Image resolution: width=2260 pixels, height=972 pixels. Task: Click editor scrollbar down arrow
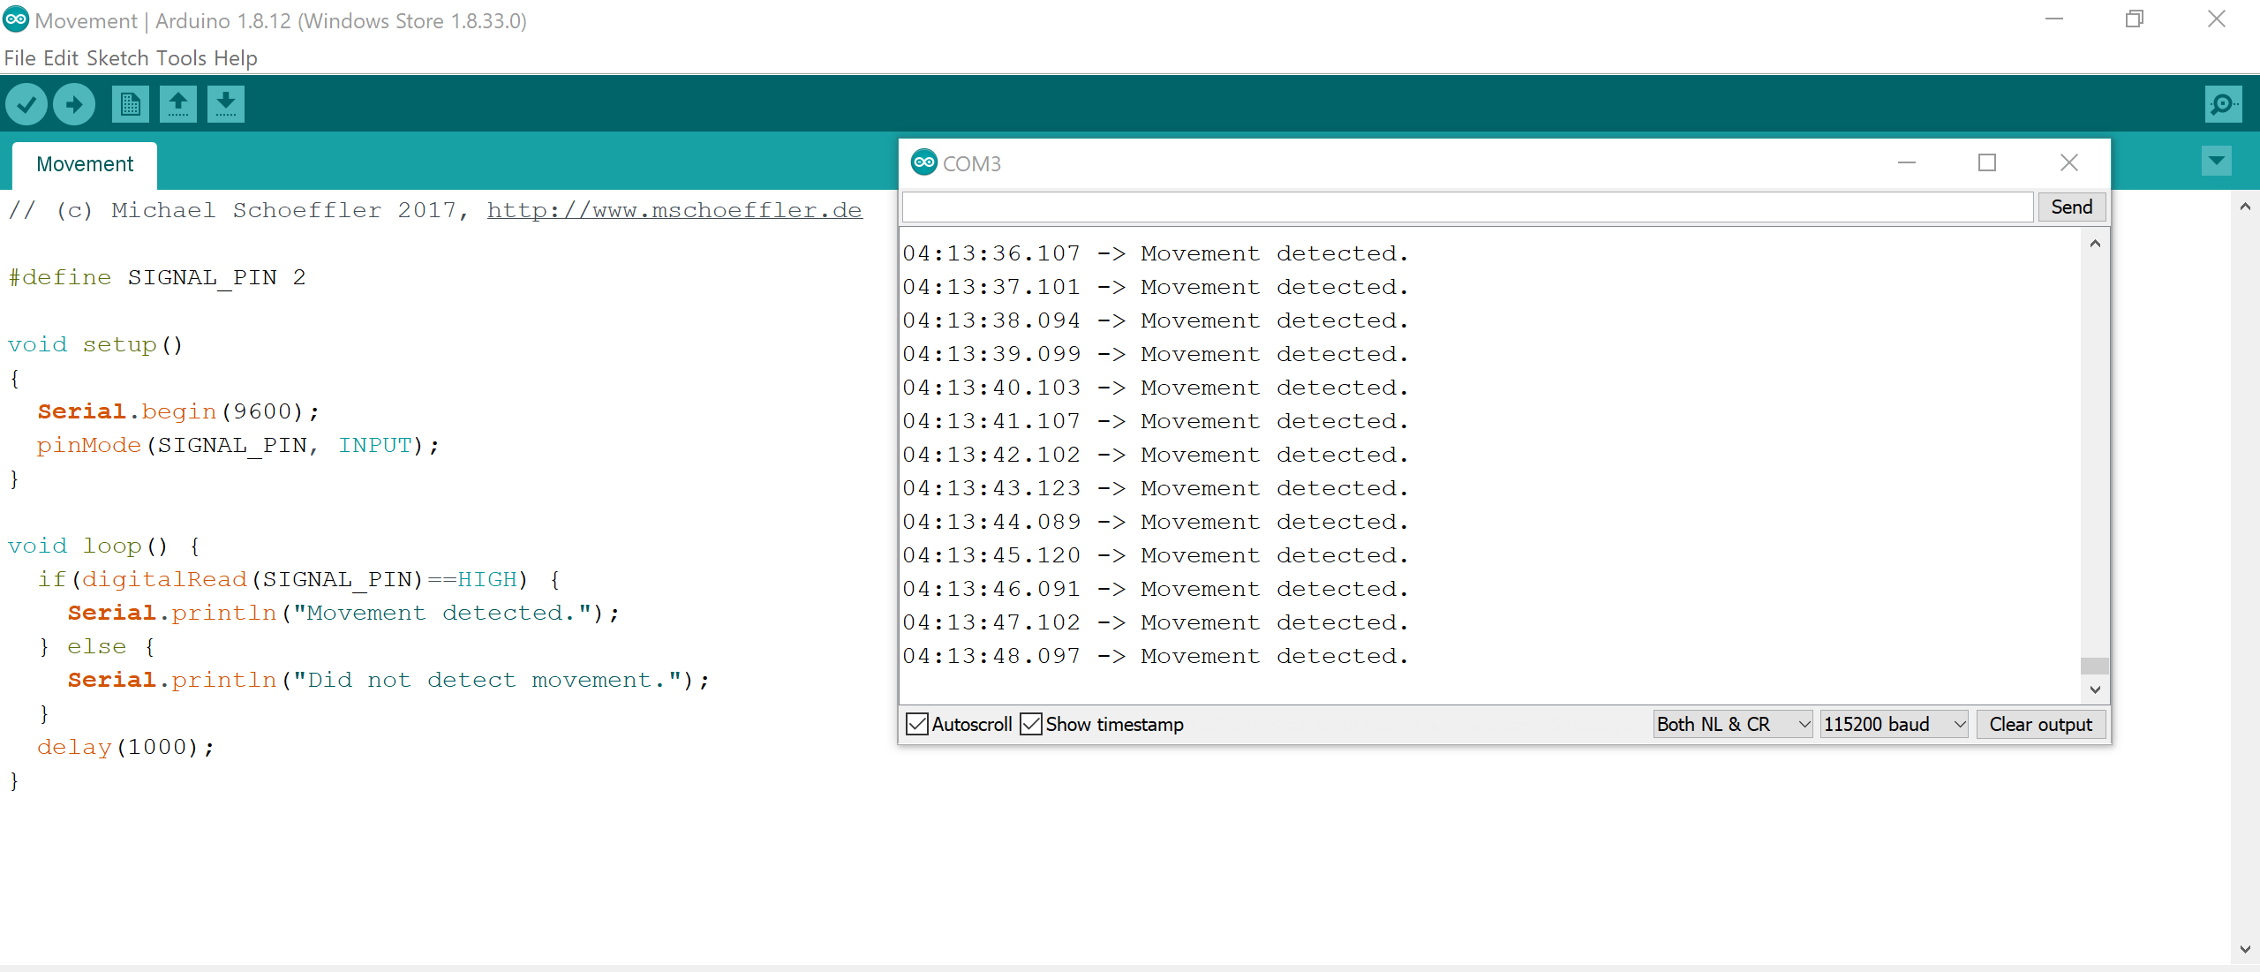point(2245,950)
